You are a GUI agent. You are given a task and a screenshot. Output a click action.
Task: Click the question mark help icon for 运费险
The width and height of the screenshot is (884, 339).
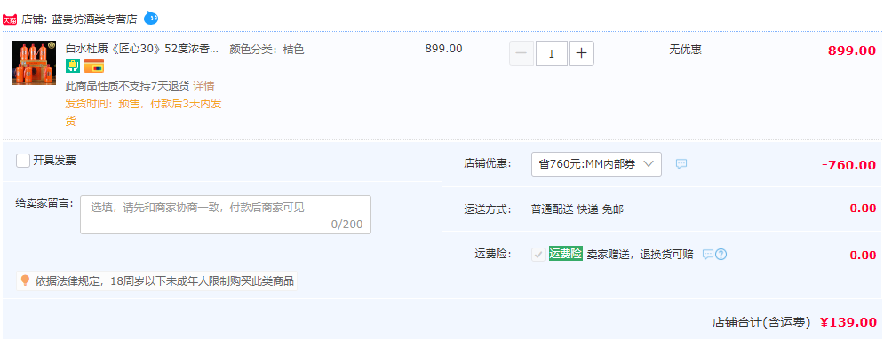coord(721,255)
